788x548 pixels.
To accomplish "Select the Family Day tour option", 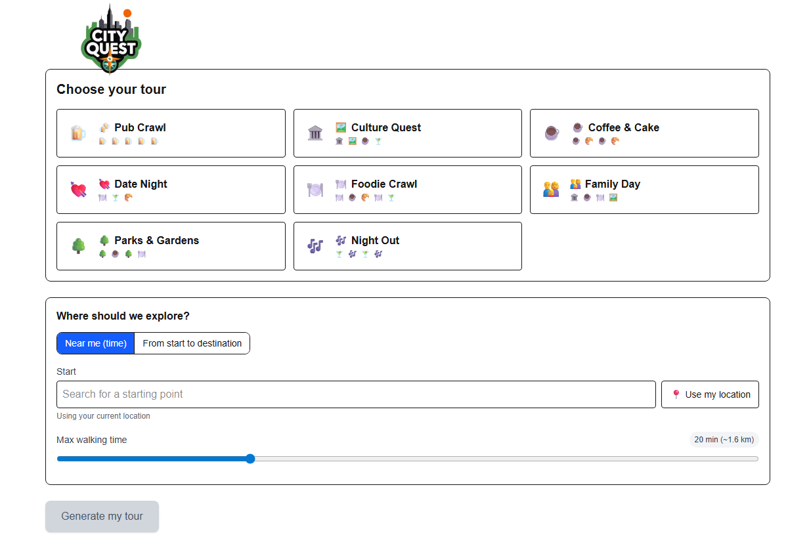I will tap(644, 189).
